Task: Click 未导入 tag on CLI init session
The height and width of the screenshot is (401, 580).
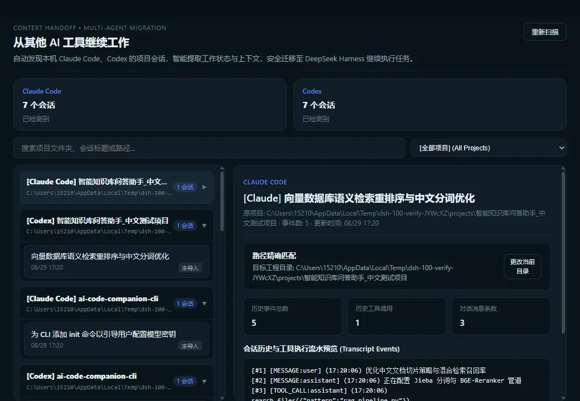Action: [190, 346]
